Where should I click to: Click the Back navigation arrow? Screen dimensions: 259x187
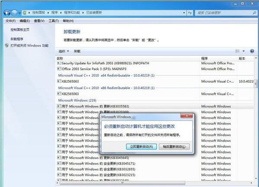(7, 13)
